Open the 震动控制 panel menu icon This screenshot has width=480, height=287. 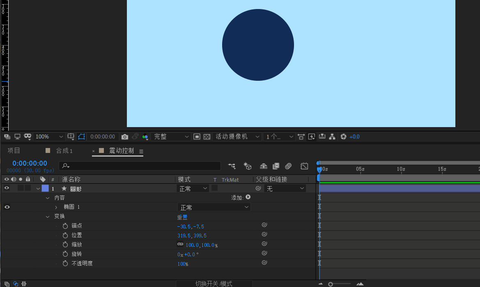click(x=141, y=151)
